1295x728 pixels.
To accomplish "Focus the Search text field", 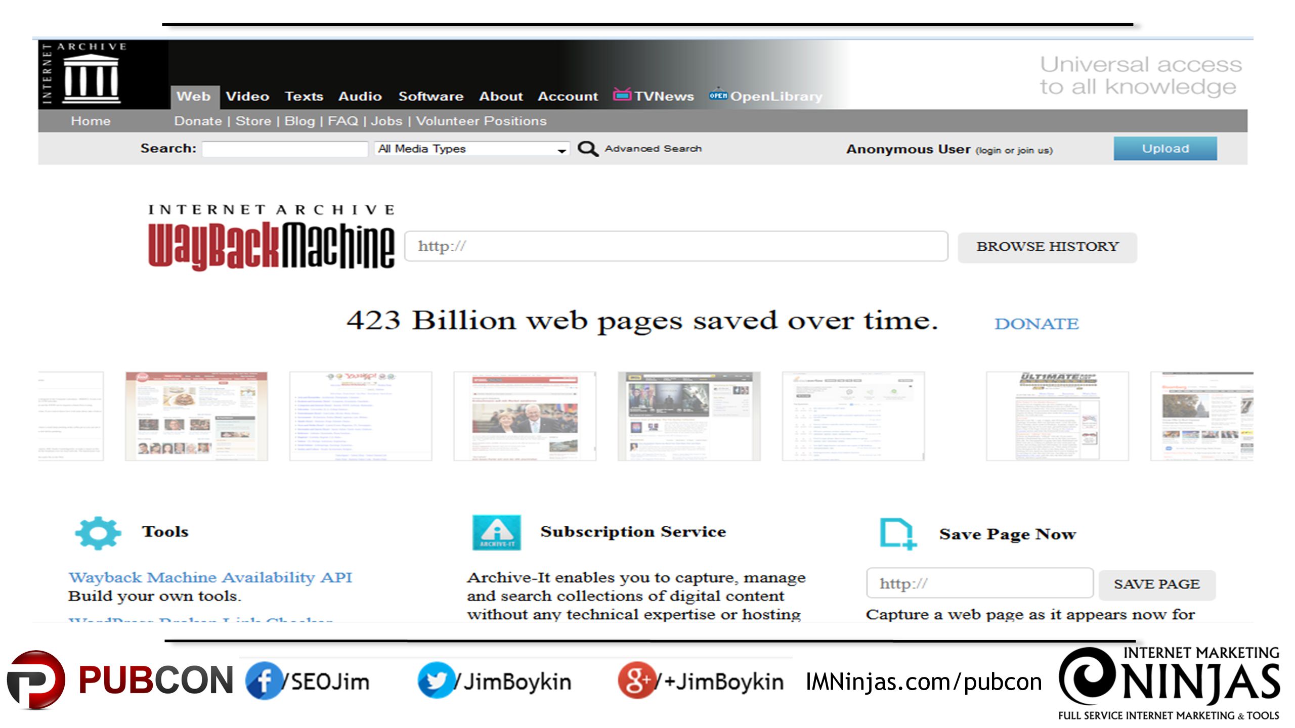I will coord(285,149).
